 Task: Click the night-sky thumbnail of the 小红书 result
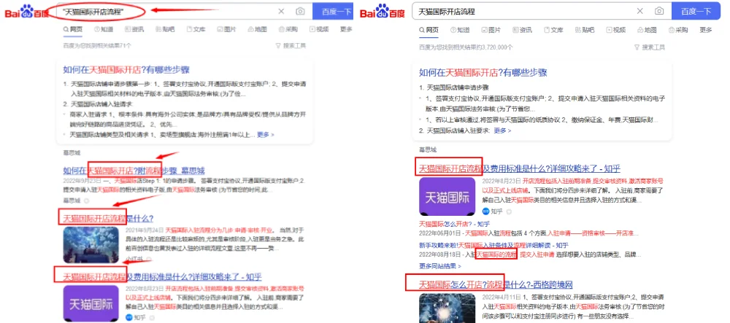pos(91,244)
